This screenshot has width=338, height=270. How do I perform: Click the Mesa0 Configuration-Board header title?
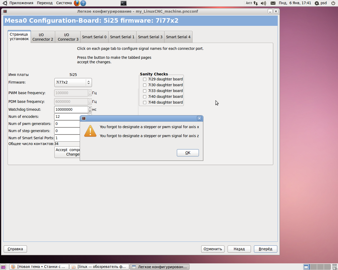[x=91, y=21]
